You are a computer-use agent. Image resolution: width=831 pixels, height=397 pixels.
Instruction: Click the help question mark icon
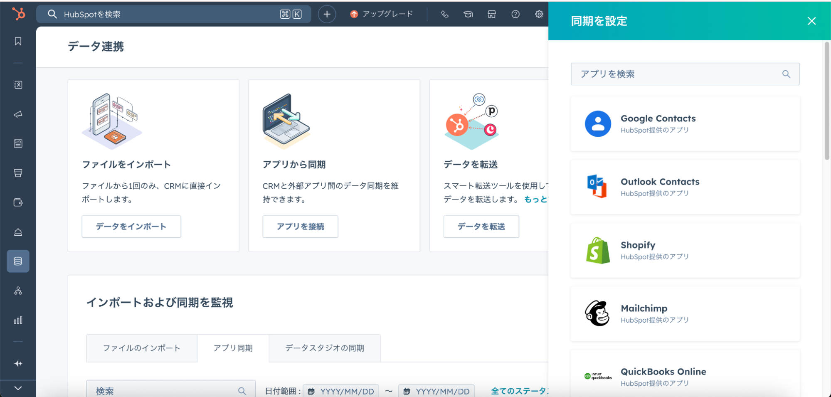coord(515,14)
